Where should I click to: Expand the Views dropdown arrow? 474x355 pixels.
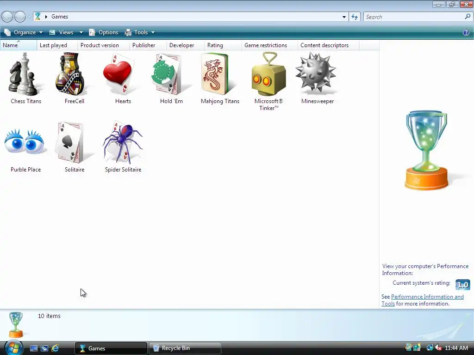pyautogui.click(x=81, y=32)
